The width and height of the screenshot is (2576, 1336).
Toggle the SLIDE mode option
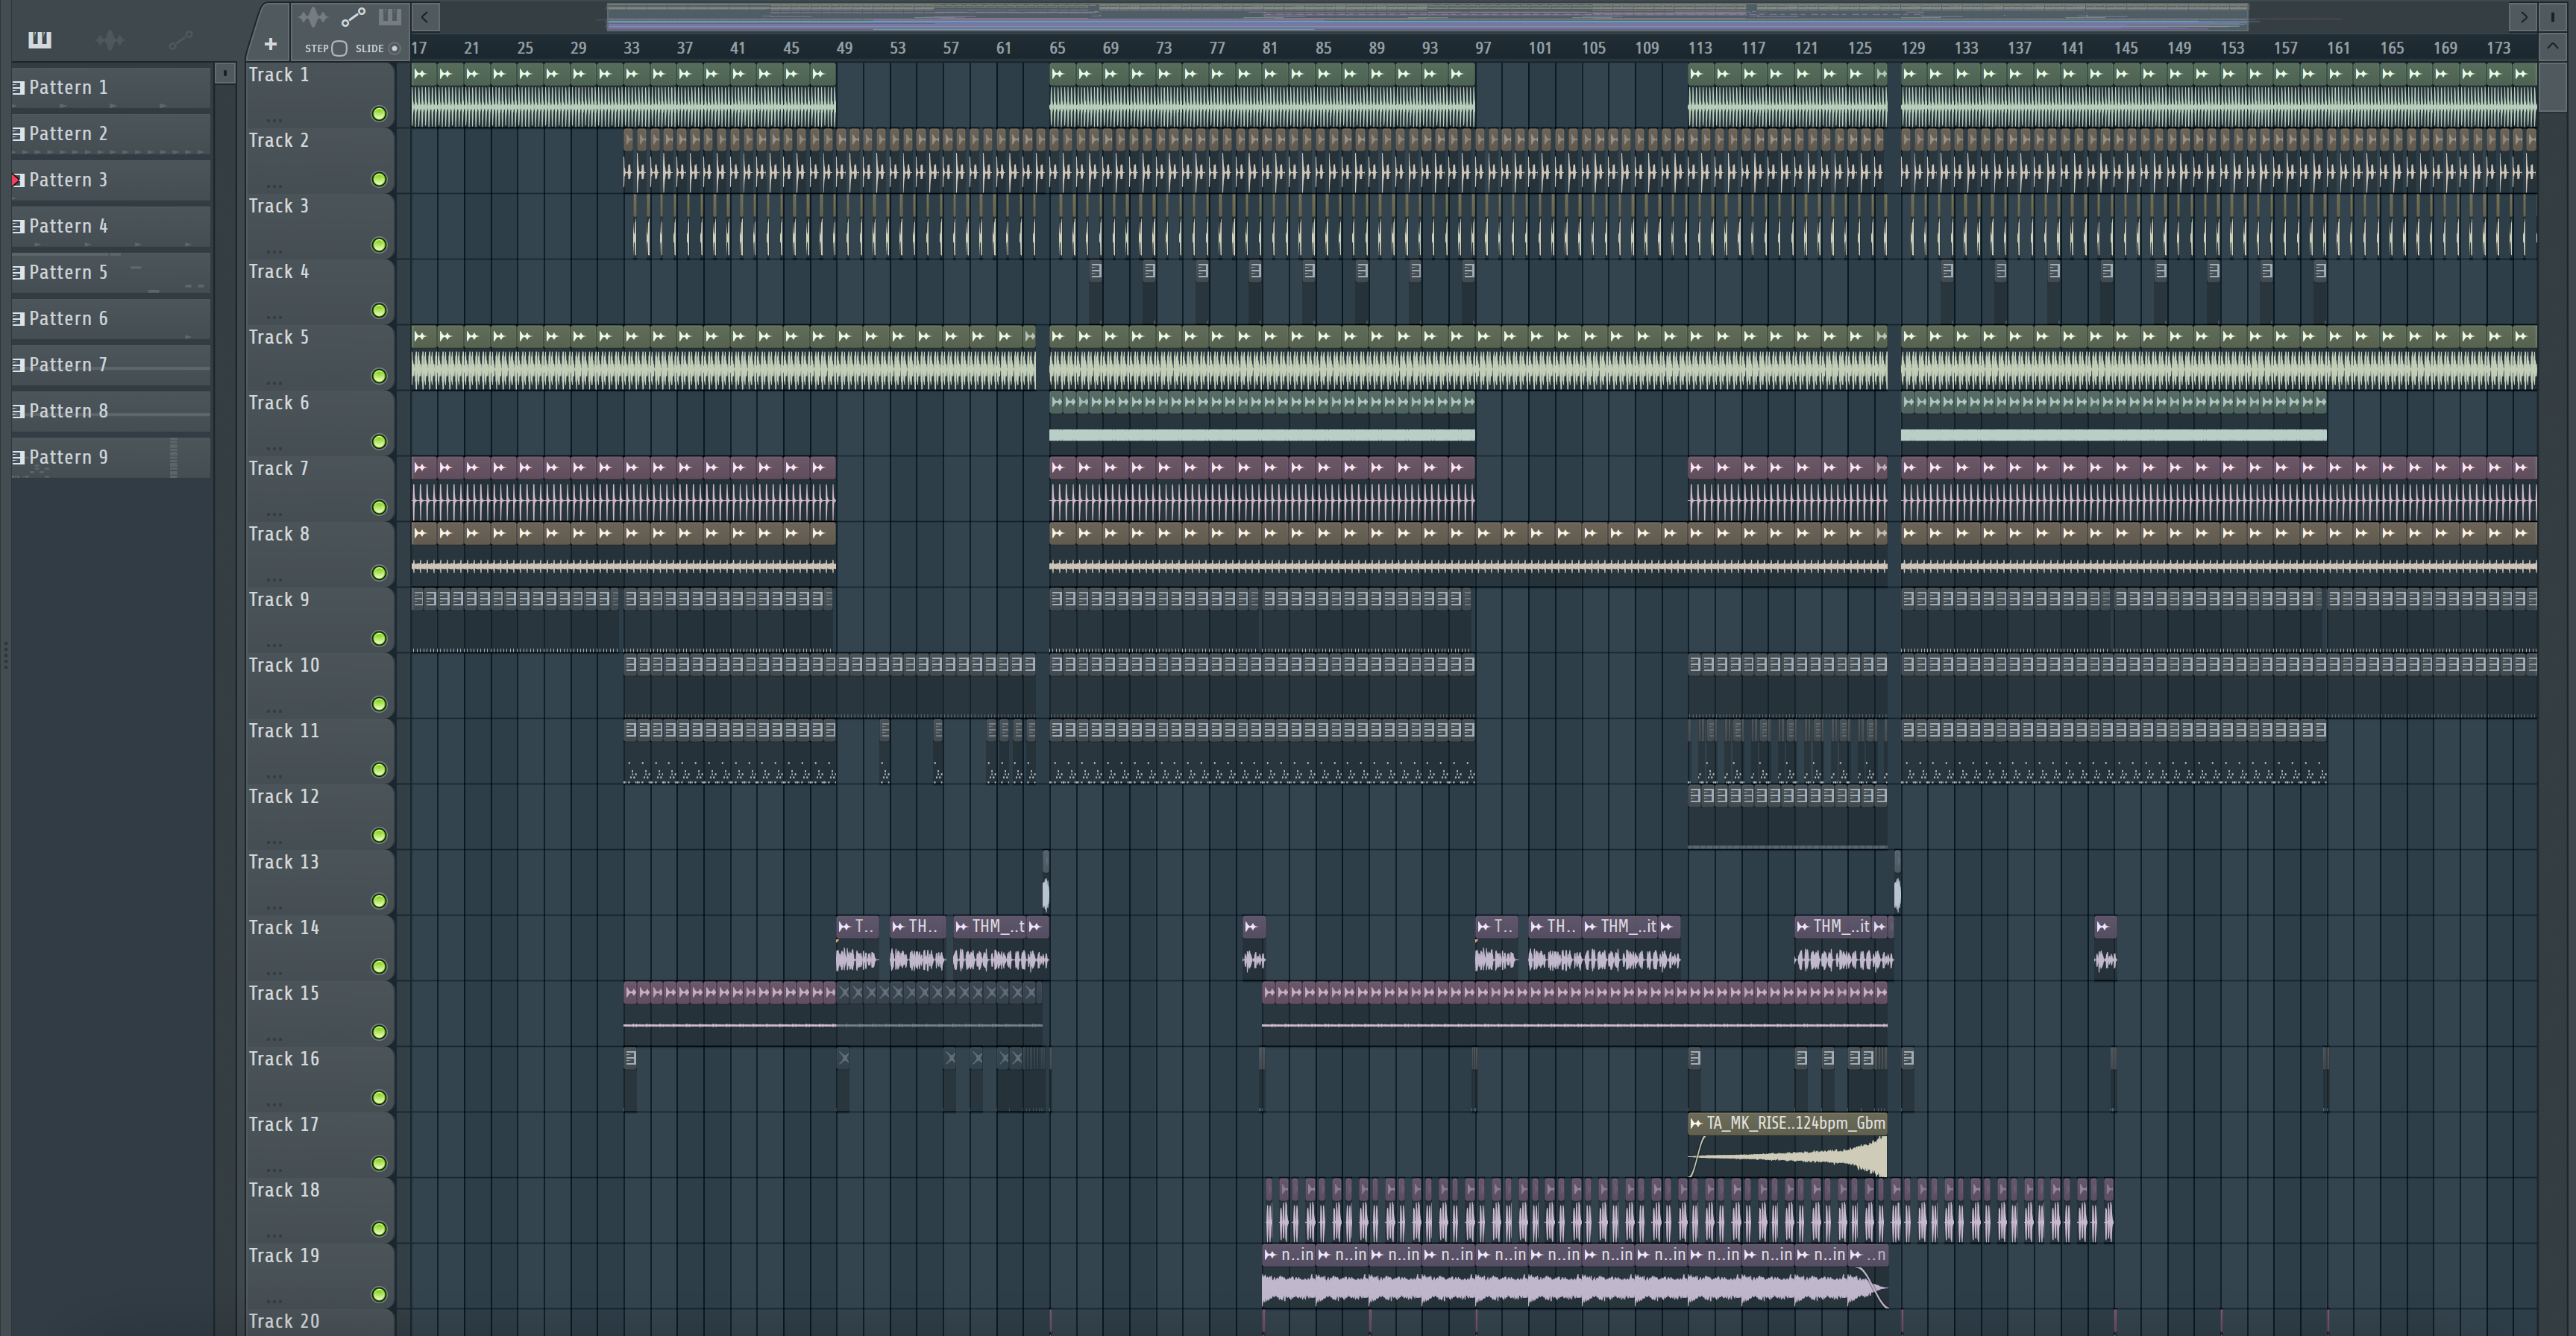click(x=394, y=48)
